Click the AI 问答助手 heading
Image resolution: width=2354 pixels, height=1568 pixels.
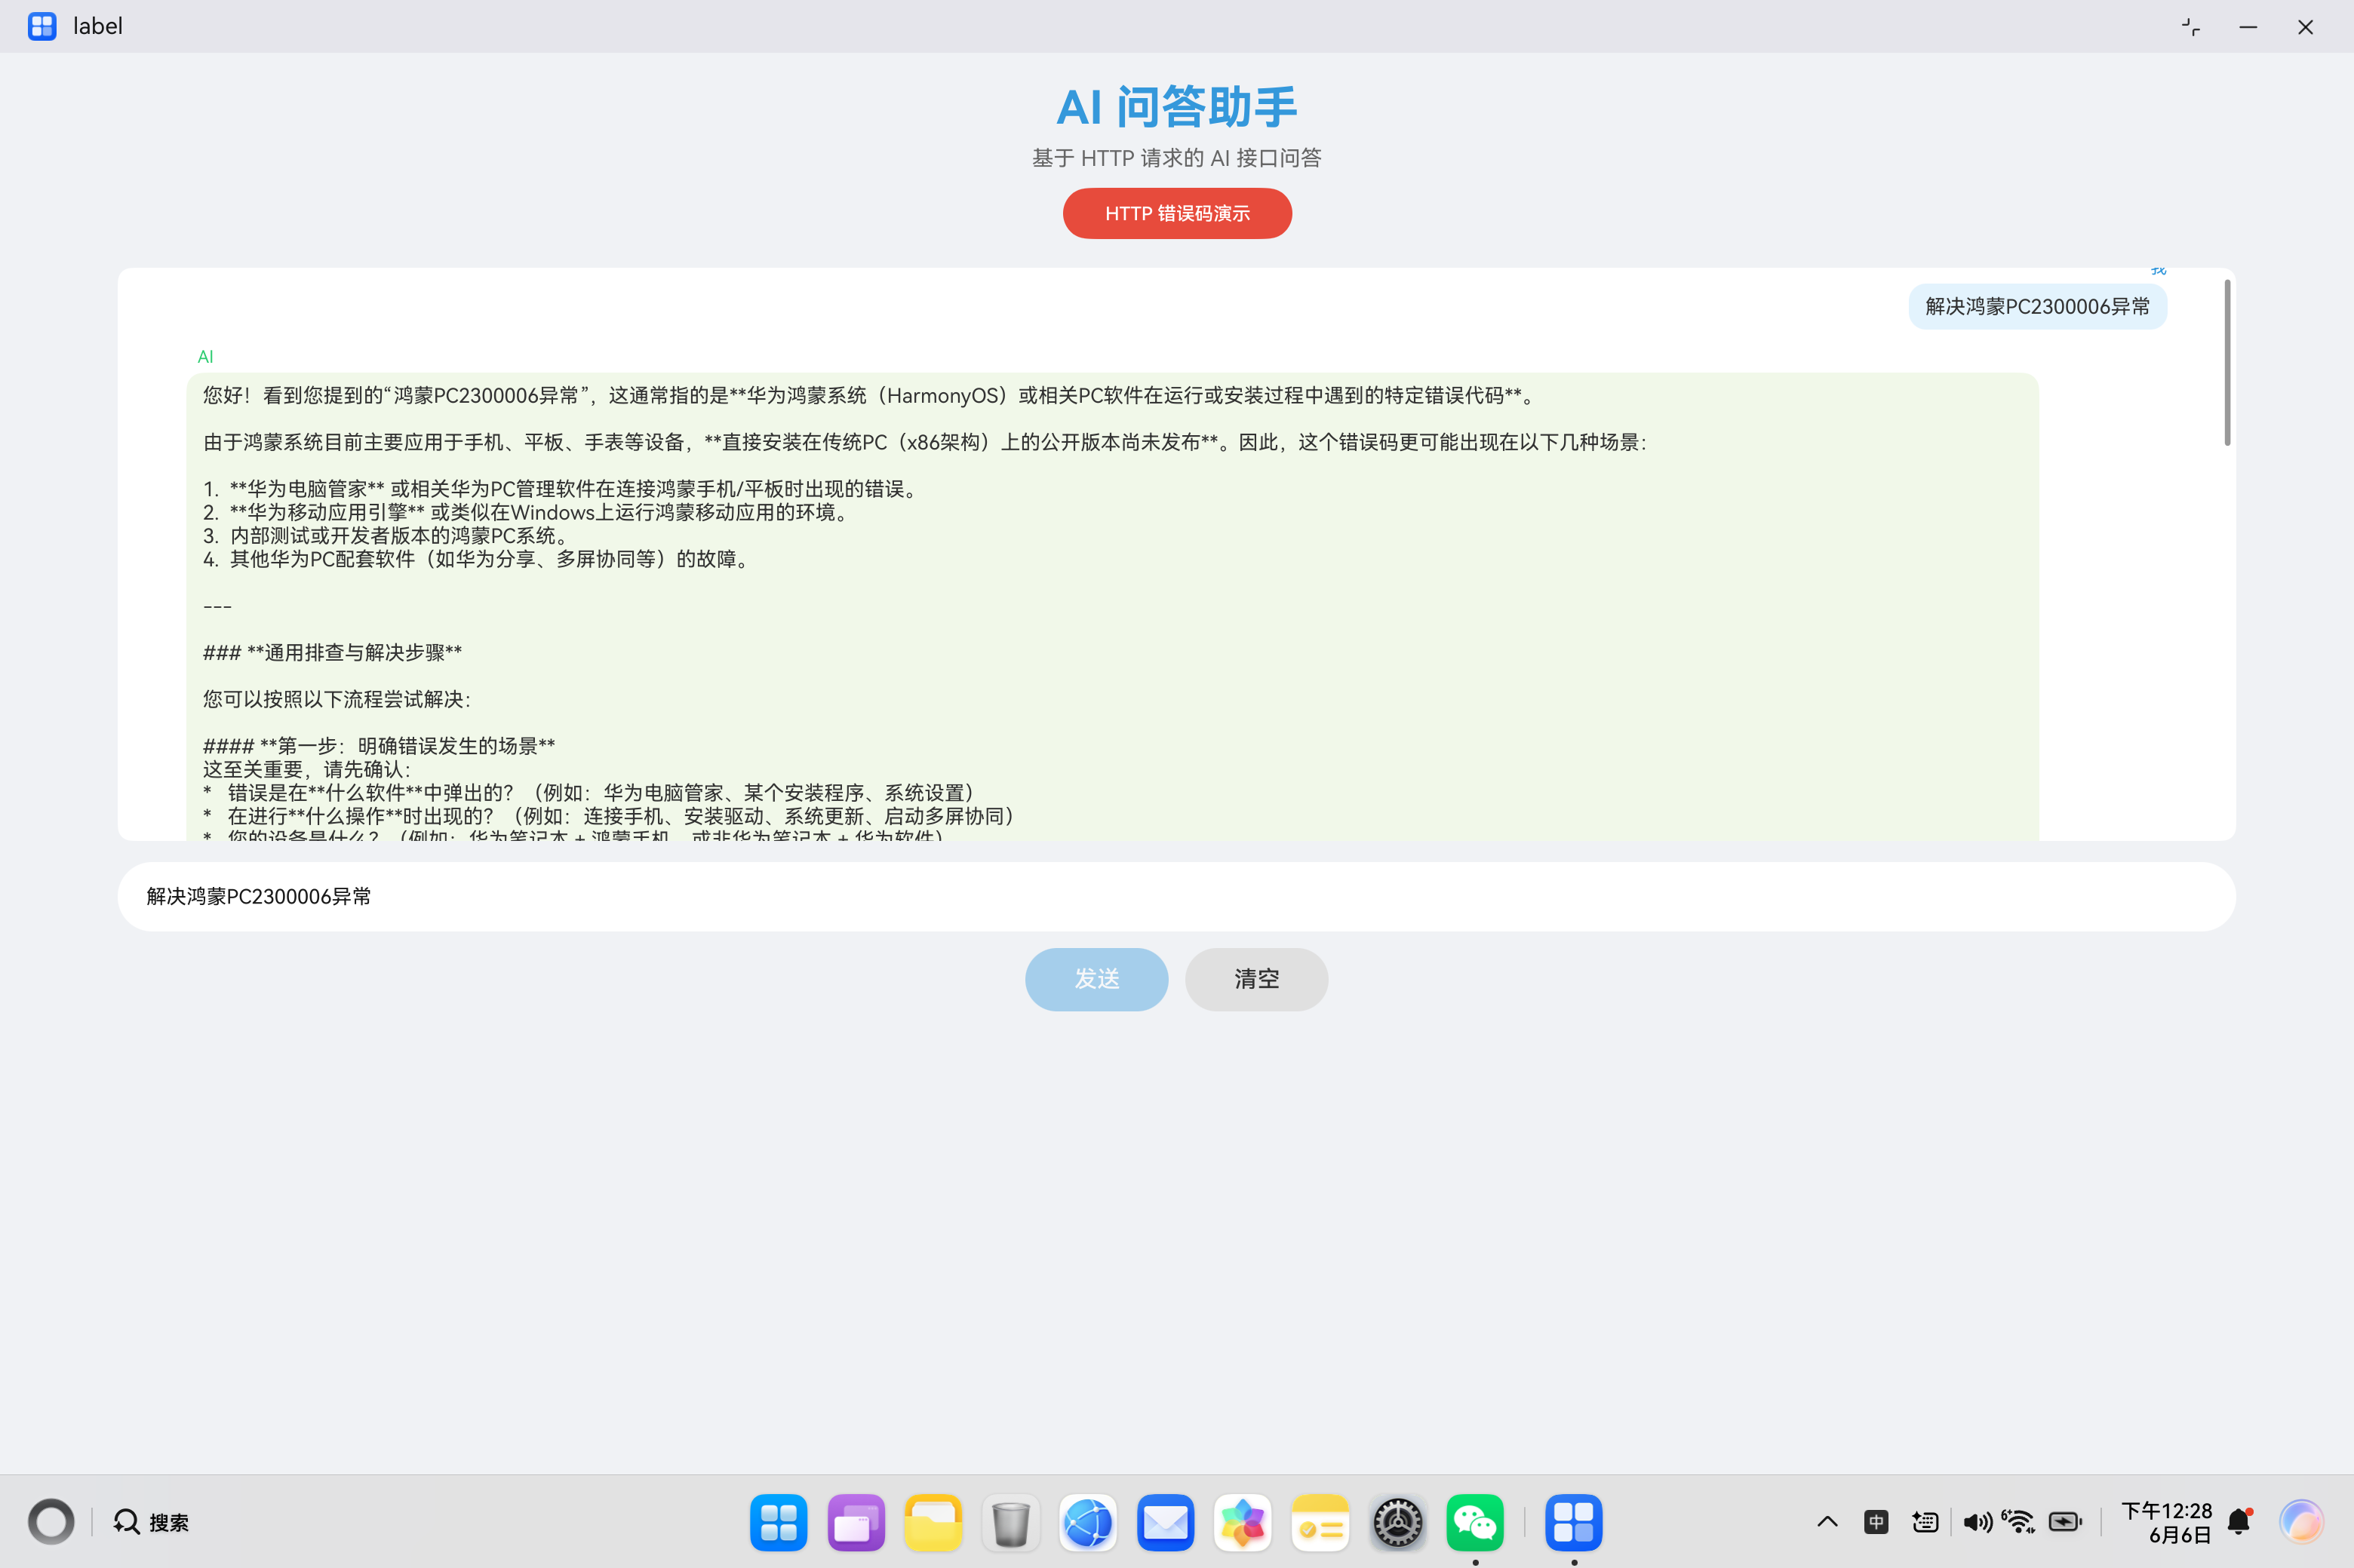(x=1176, y=107)
